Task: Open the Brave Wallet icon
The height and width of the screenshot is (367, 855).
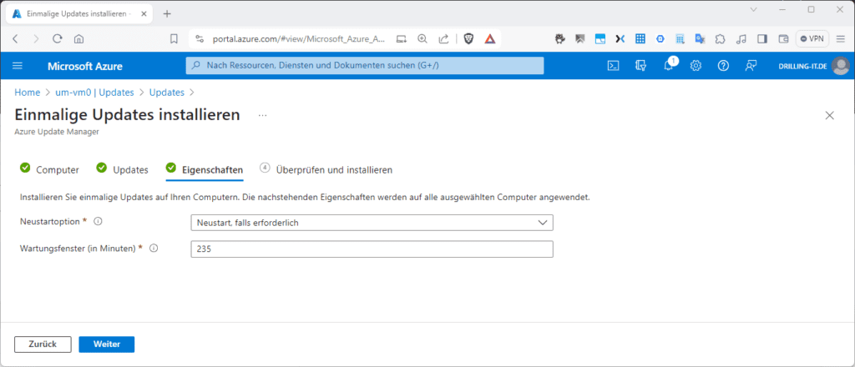Action: 783,38
